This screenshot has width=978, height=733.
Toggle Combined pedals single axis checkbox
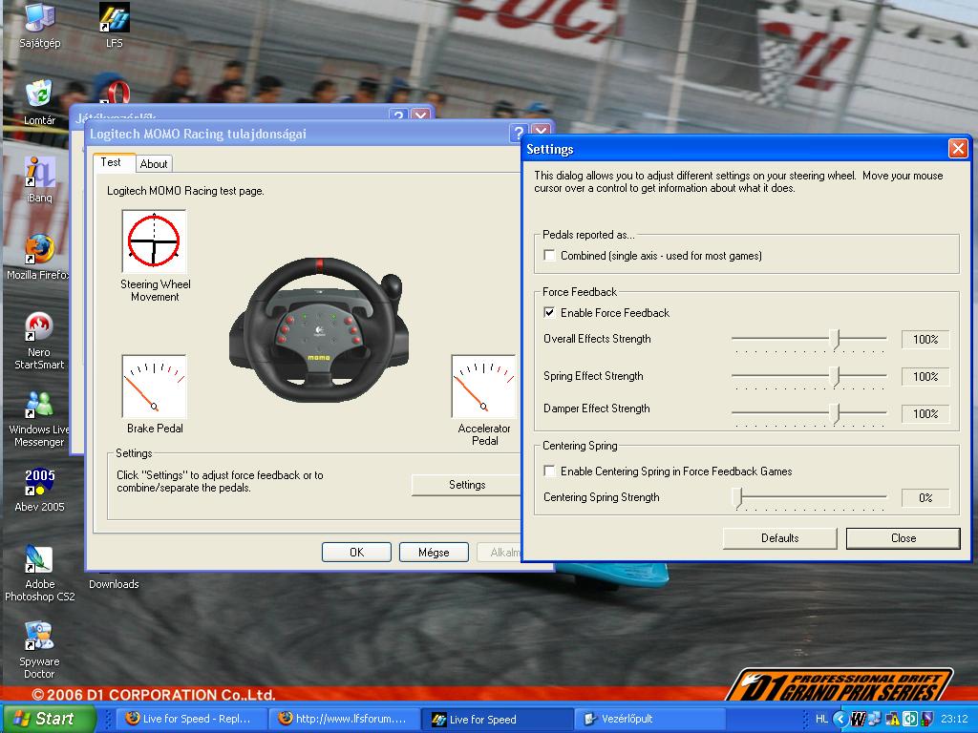click(549, 256)
